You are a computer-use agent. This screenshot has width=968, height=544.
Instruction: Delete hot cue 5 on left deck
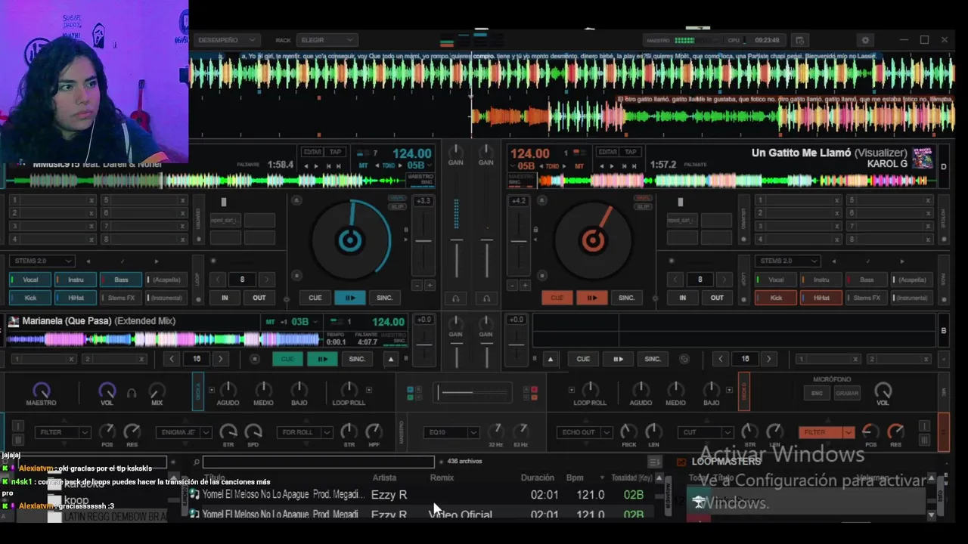(x=182, y=200)
